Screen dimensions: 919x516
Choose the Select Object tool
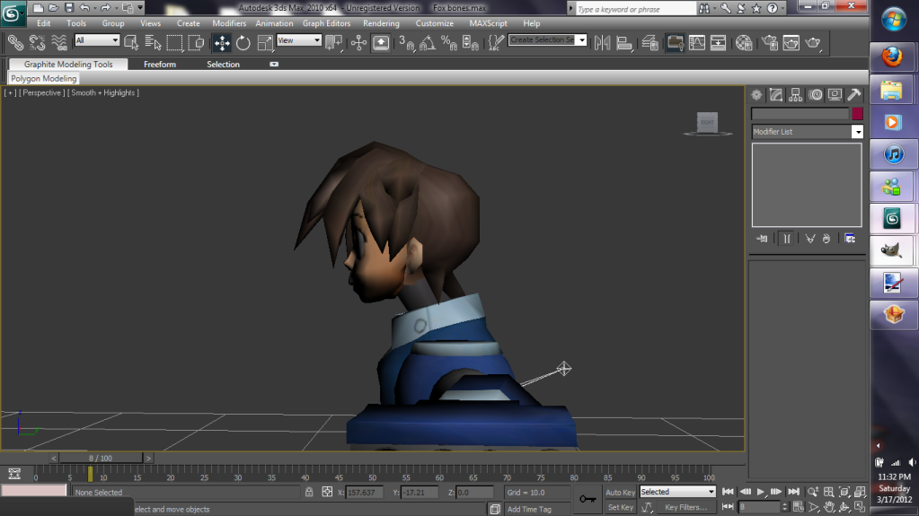click(131, 43)
